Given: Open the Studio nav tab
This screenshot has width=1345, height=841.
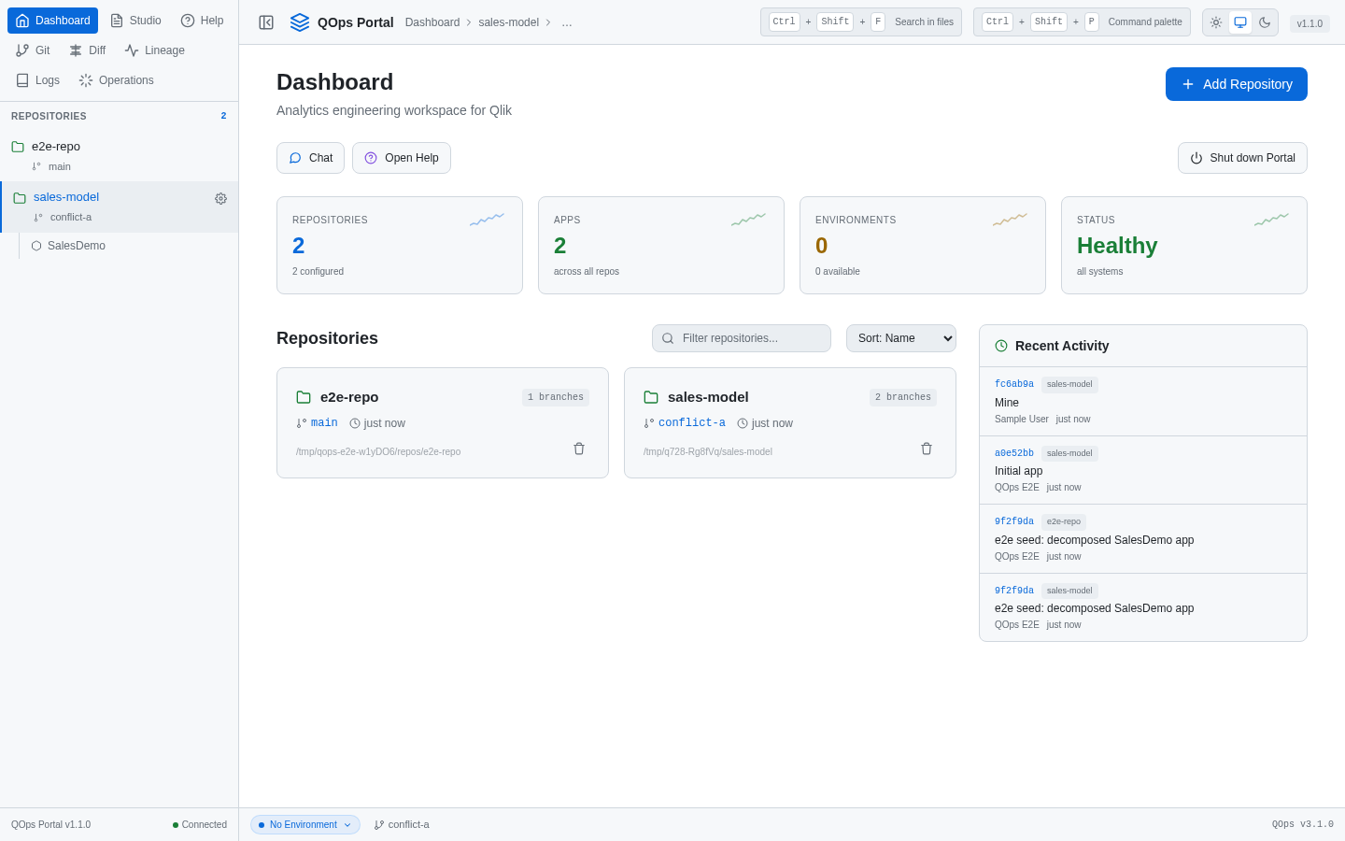Looking at the screenshot, I should tap(135, 21).
